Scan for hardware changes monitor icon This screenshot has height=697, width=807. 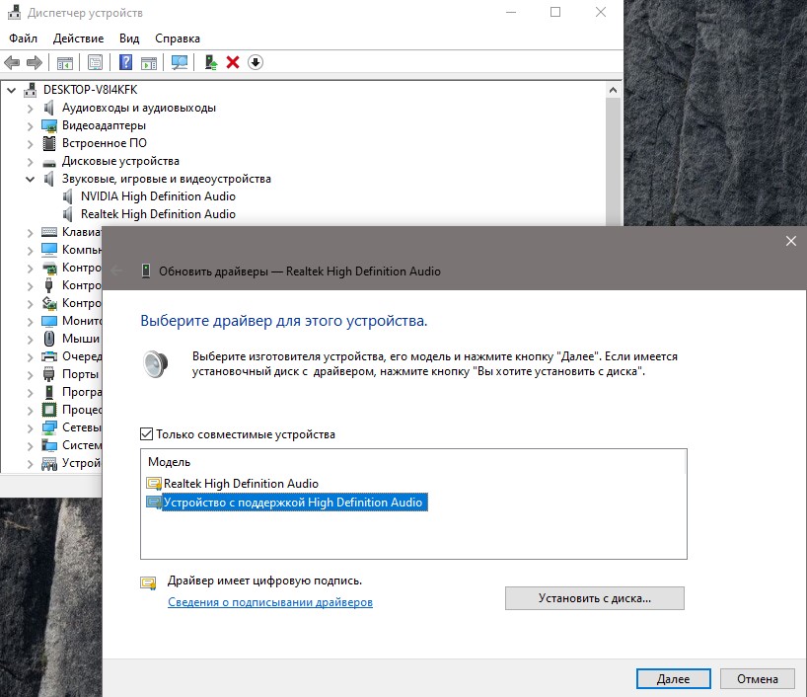(x=180, y=63)
